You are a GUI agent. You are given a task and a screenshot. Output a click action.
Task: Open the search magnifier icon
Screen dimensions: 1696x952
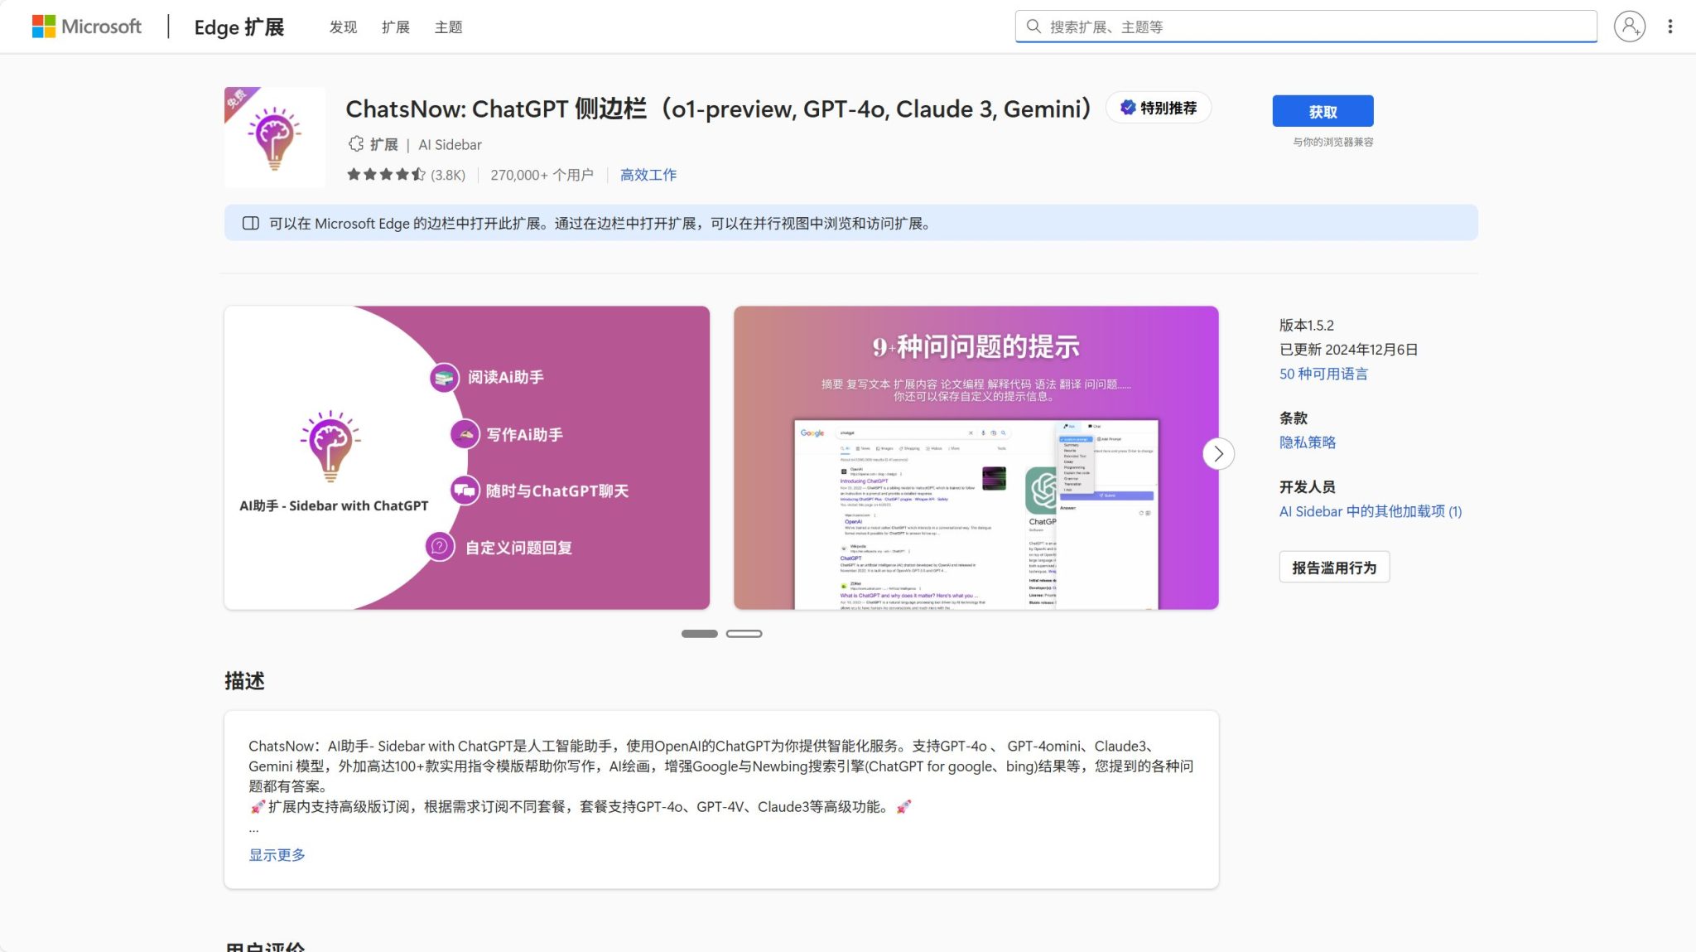(1034, 26)
